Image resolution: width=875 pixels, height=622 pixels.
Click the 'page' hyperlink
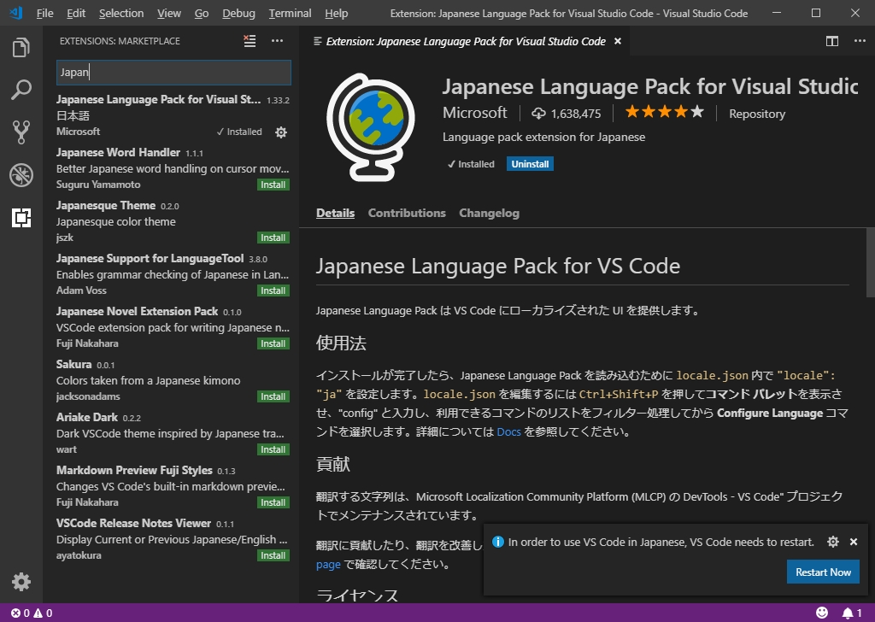(x=328, y=565)
